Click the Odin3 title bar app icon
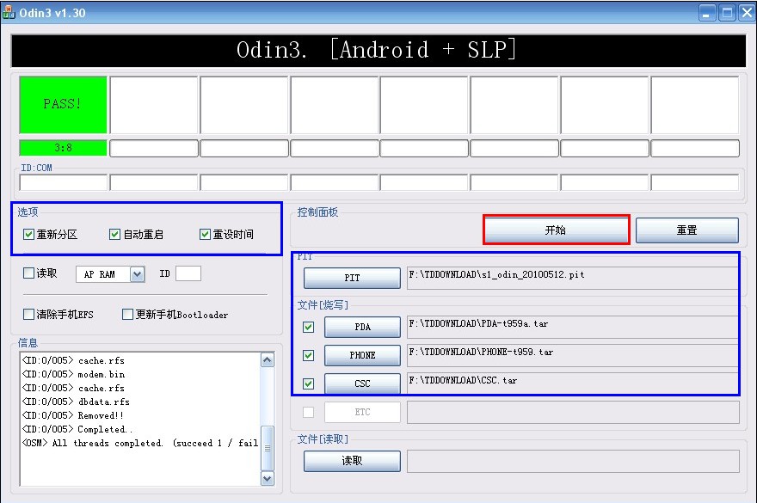The width and height of the screenshot is (757, 503). pos(9,13)
